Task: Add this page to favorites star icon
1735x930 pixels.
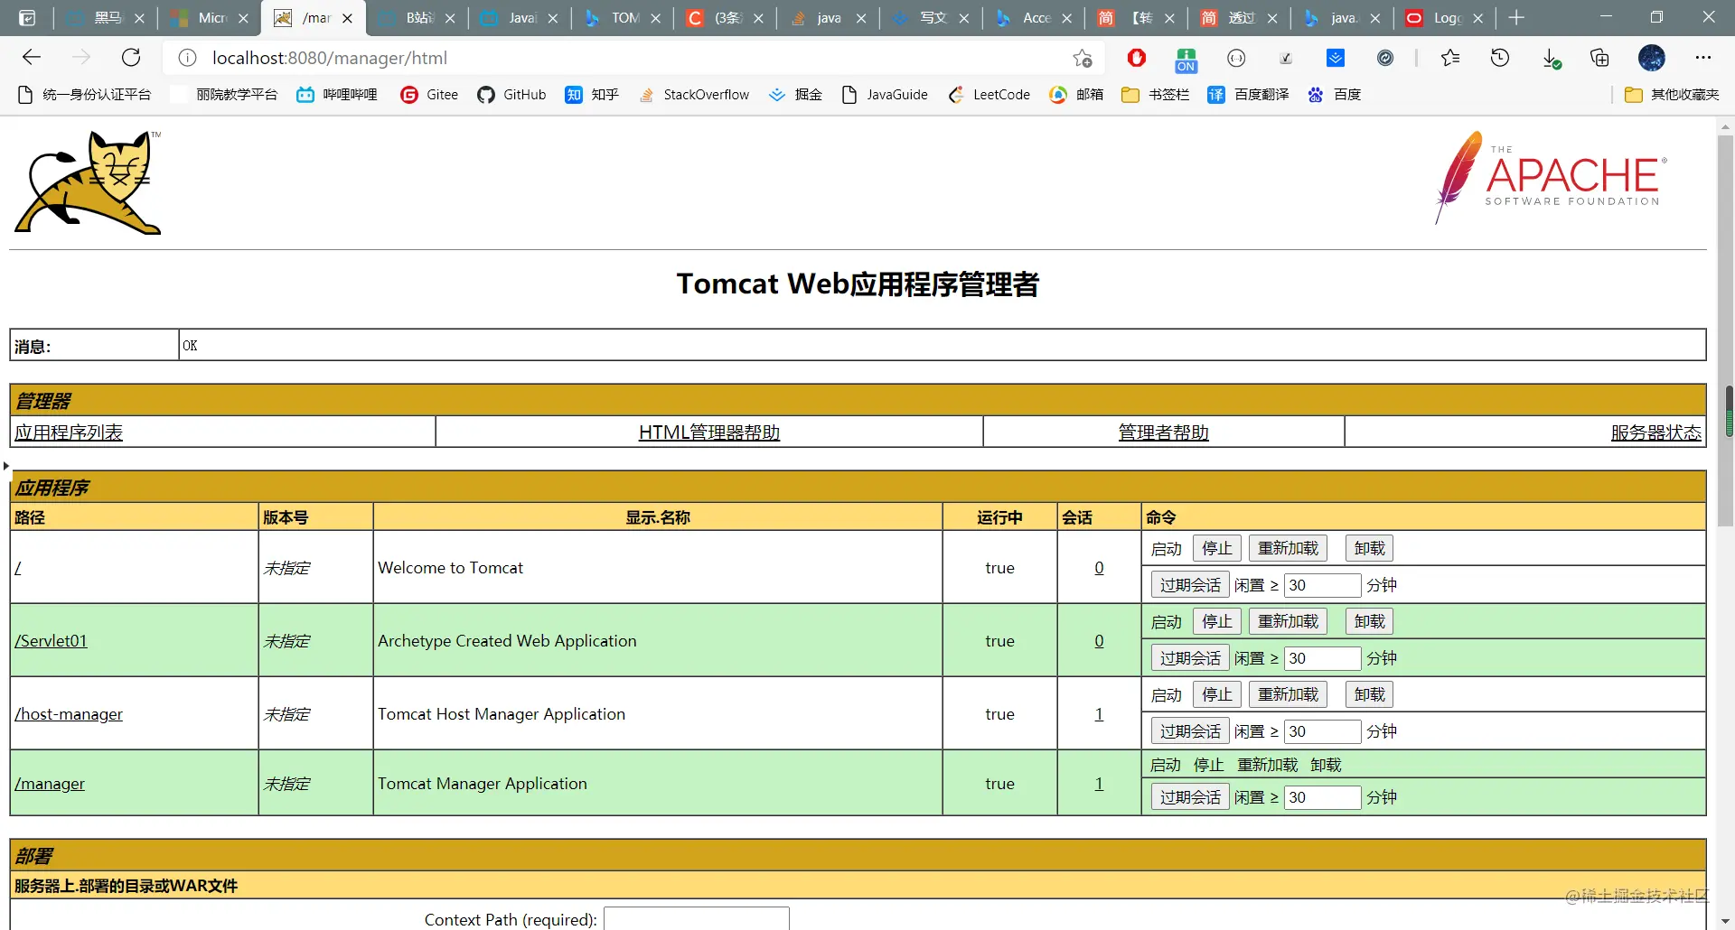Action: [1083, 58]
